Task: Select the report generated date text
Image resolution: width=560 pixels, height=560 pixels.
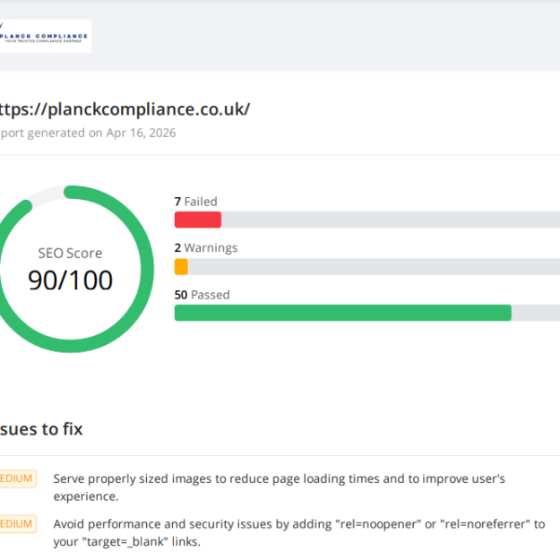Action: pyautogui.click(x=88, y=133)
